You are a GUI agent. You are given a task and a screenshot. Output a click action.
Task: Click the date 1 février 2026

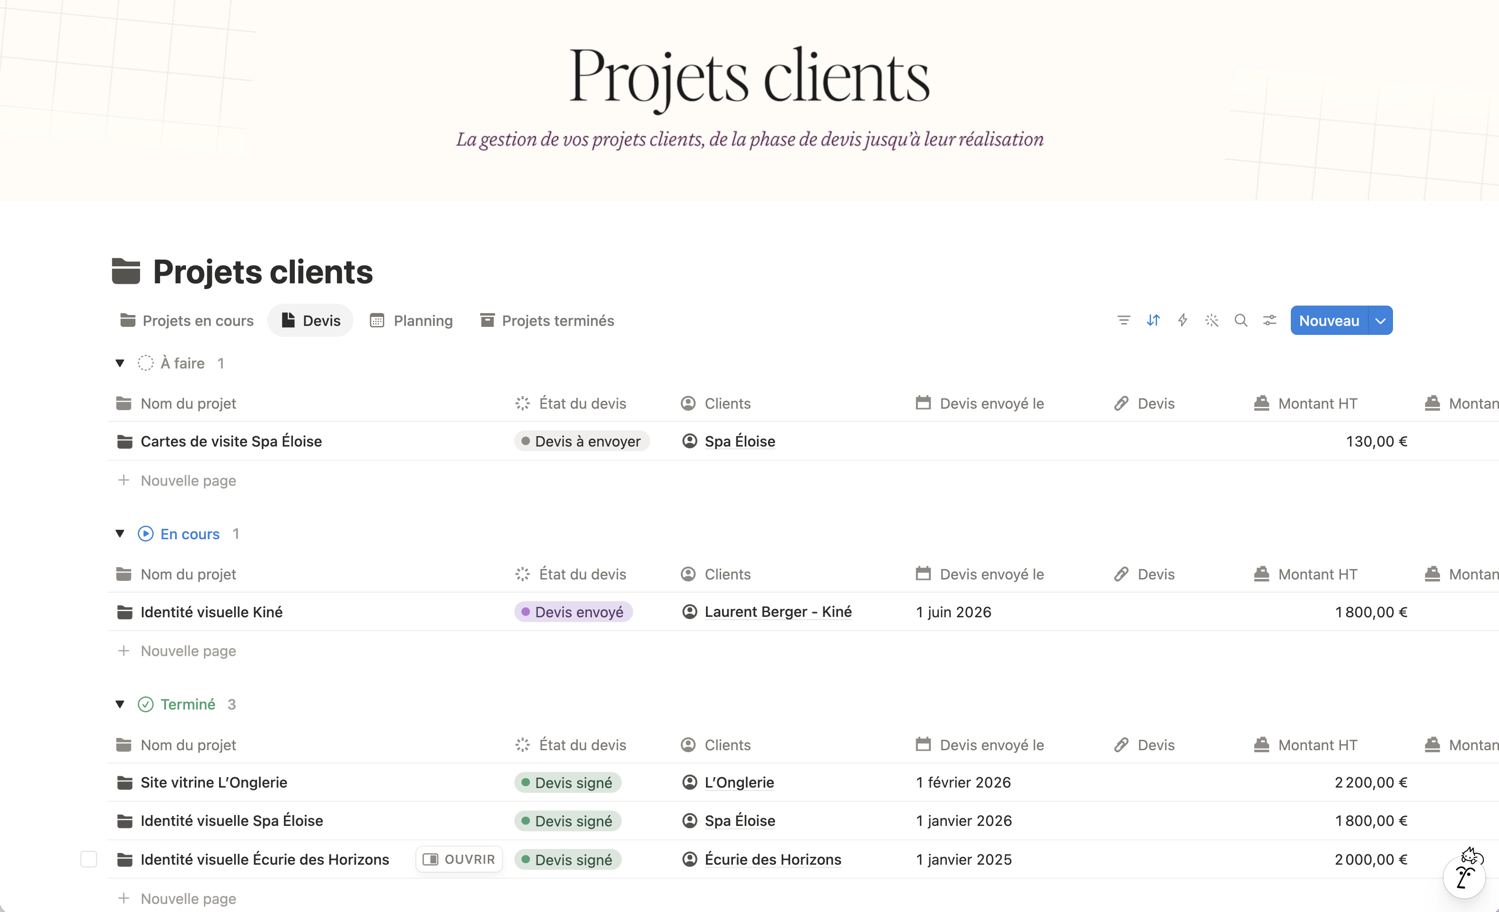click(964, 782)
